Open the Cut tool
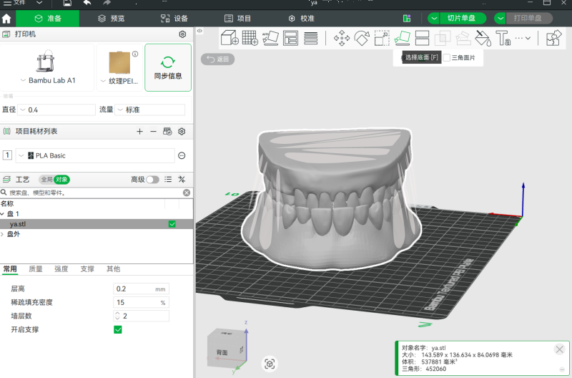The image size is (572, 378). point(423,38)
